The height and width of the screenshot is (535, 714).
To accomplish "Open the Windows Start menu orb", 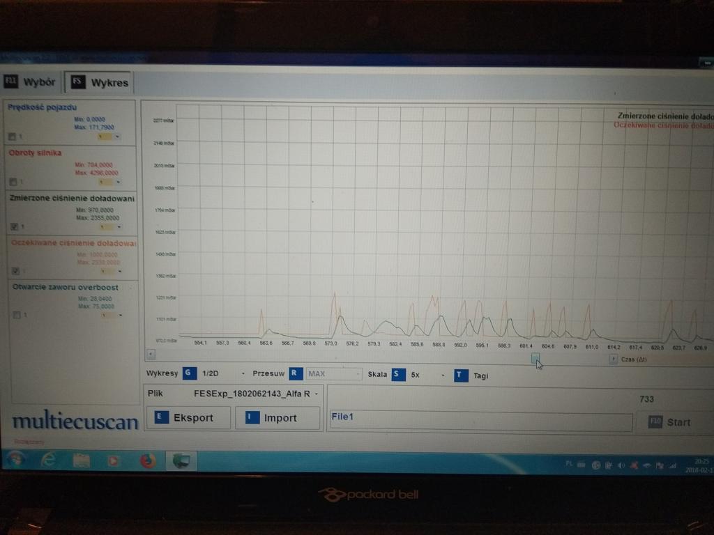I will [16, 460].
